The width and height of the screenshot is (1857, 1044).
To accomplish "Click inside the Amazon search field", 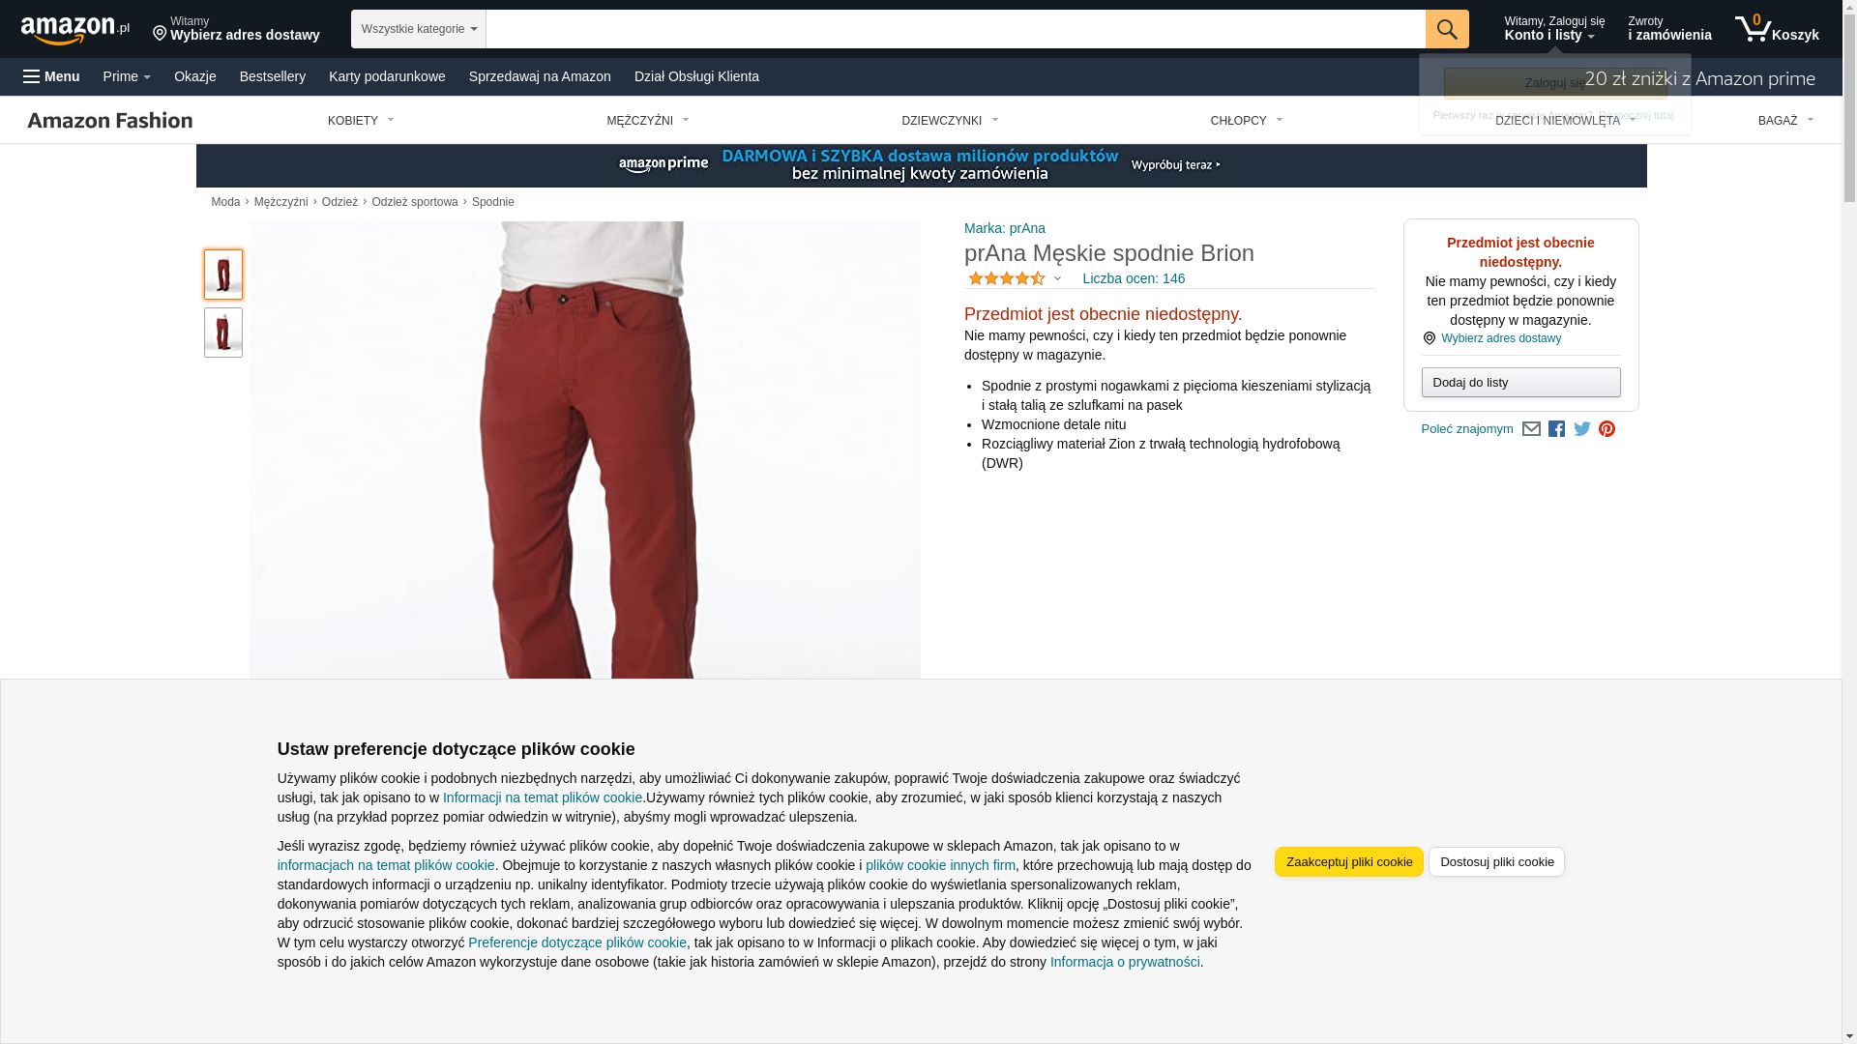I will tap(955, 29).
